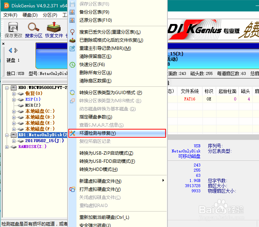
Task: Expand the 本地磁盘(E:) tree node
Action: 14,123
